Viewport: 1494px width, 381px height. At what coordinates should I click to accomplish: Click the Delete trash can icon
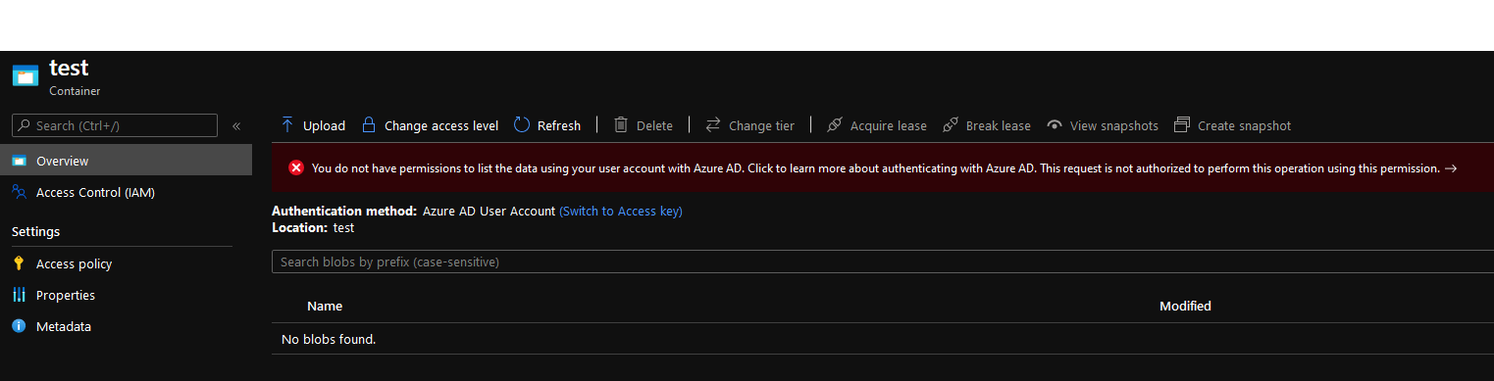pyautogui.click(x=621, y=125)
